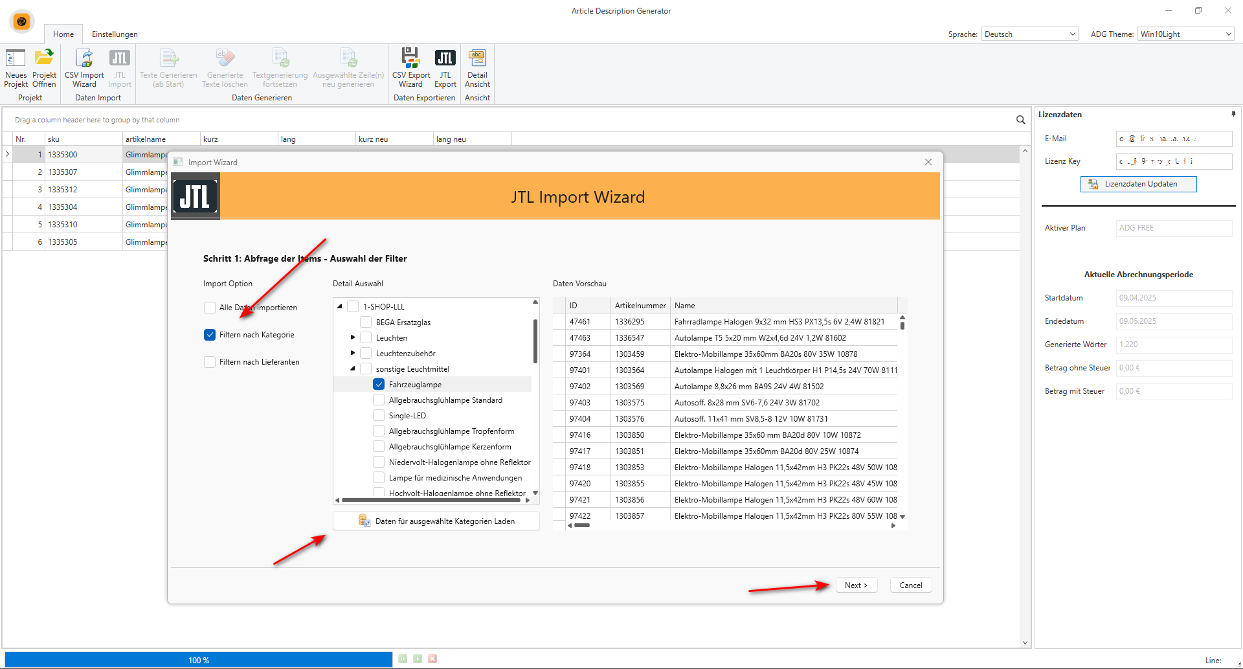Click the JTL Export icon
Screen dimensions: 1243x669
pos(445,58)
